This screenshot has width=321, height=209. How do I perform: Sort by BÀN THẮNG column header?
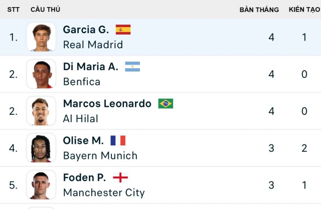(259, 10)
